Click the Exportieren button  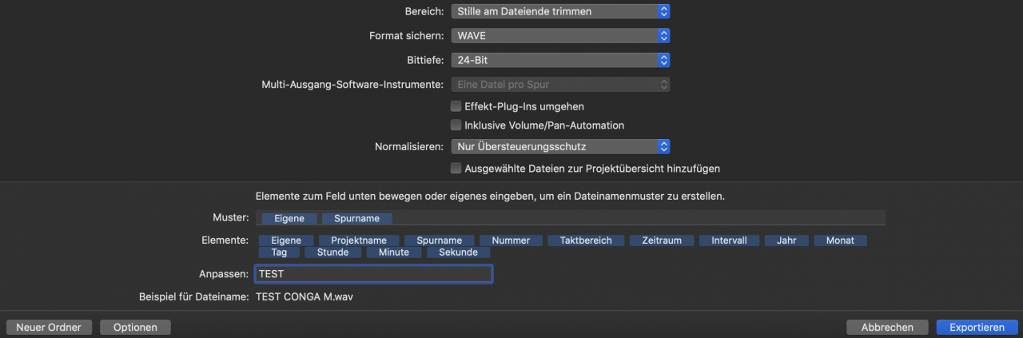[977, 327]
